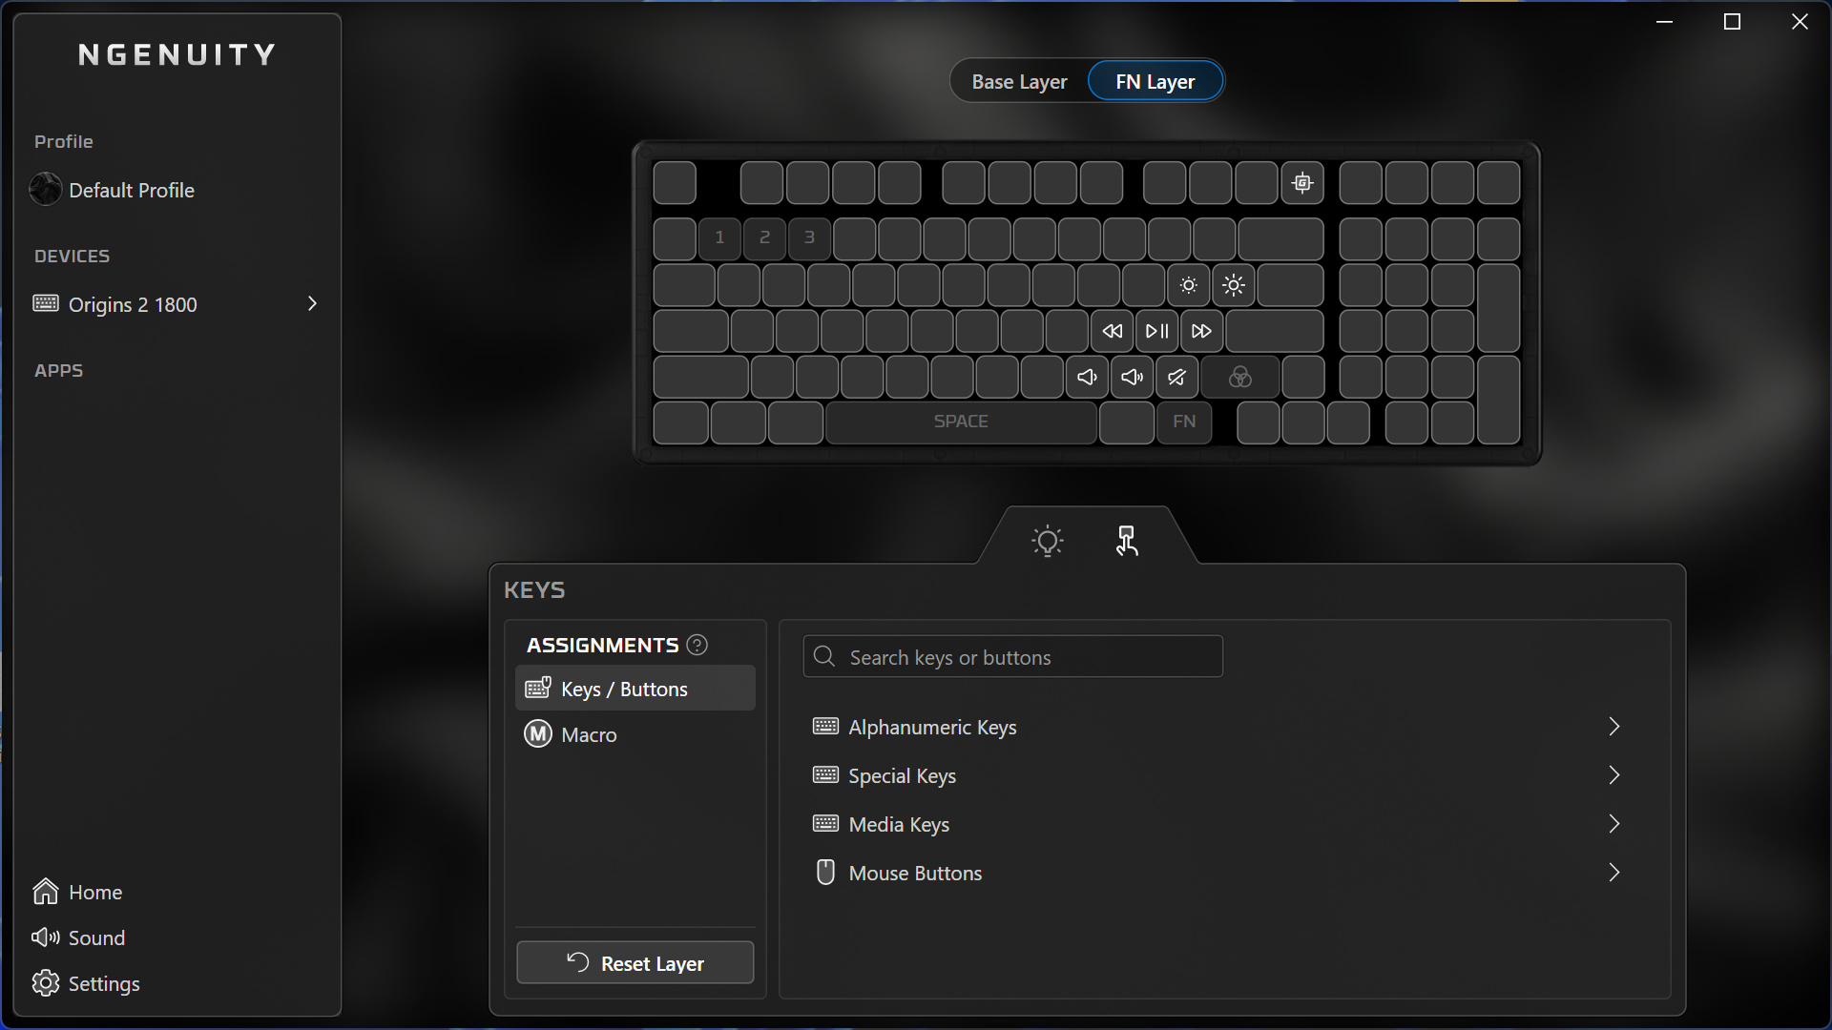Screen dimensions: 1832x1030
Task: Select the brightness increase key
Action: click(x=1234, y=285)
